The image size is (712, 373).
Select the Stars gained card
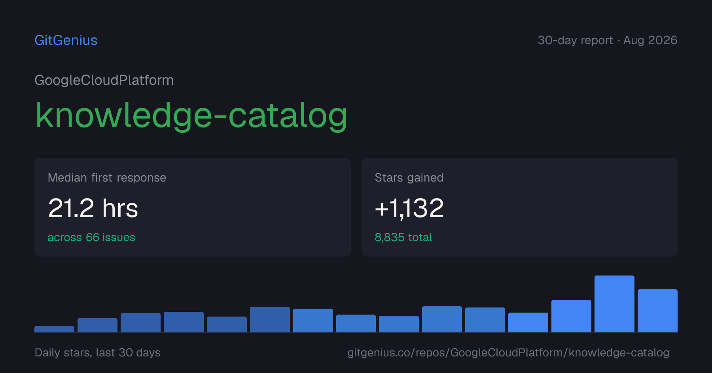[519, 207]
